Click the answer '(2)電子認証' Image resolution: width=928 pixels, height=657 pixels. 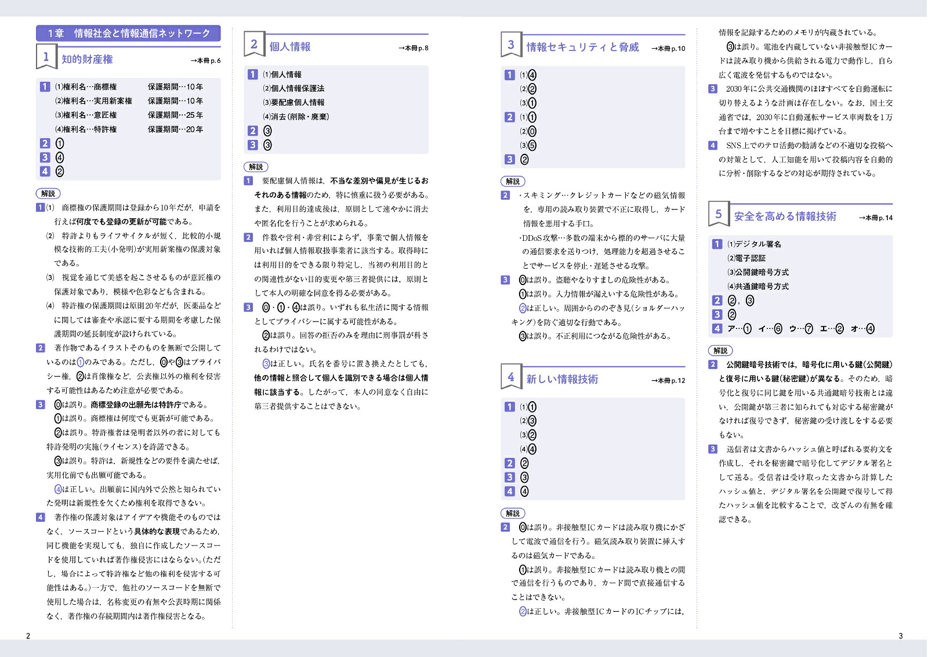tap(746, 258)
